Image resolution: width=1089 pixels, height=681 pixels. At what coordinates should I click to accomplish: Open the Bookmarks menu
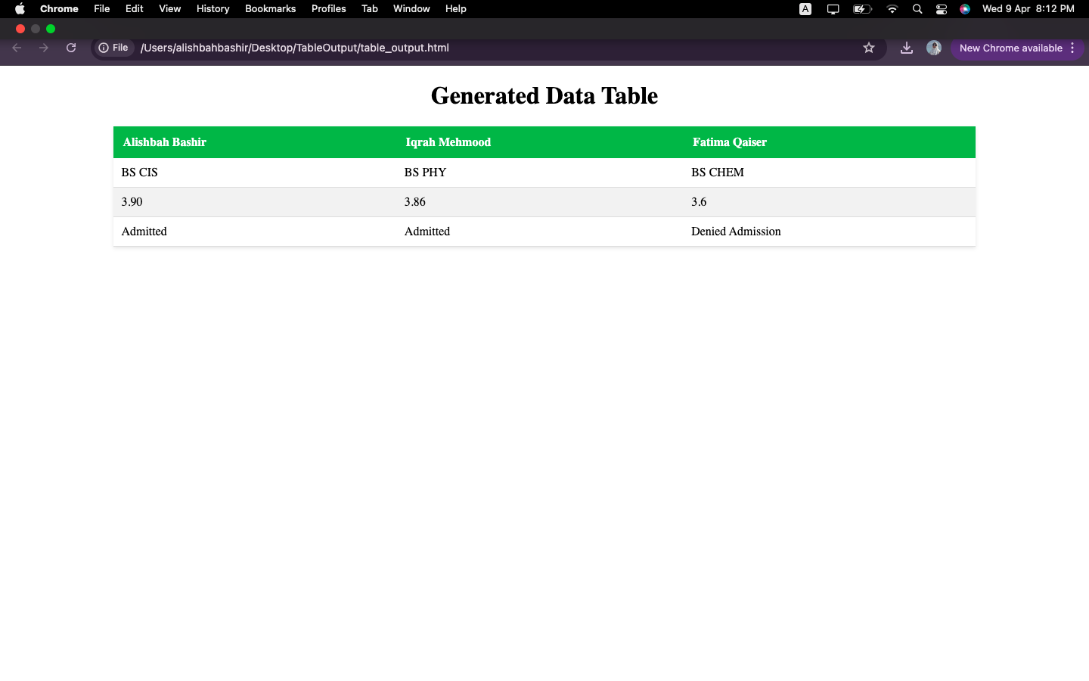pos(270,9)
